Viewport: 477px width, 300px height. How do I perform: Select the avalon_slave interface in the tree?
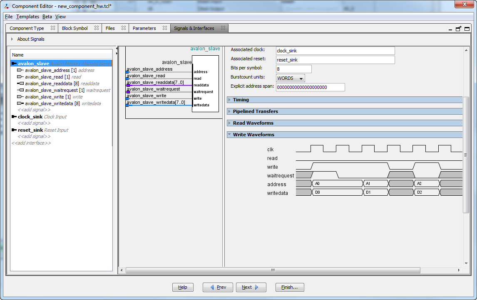tap(33, 64)
